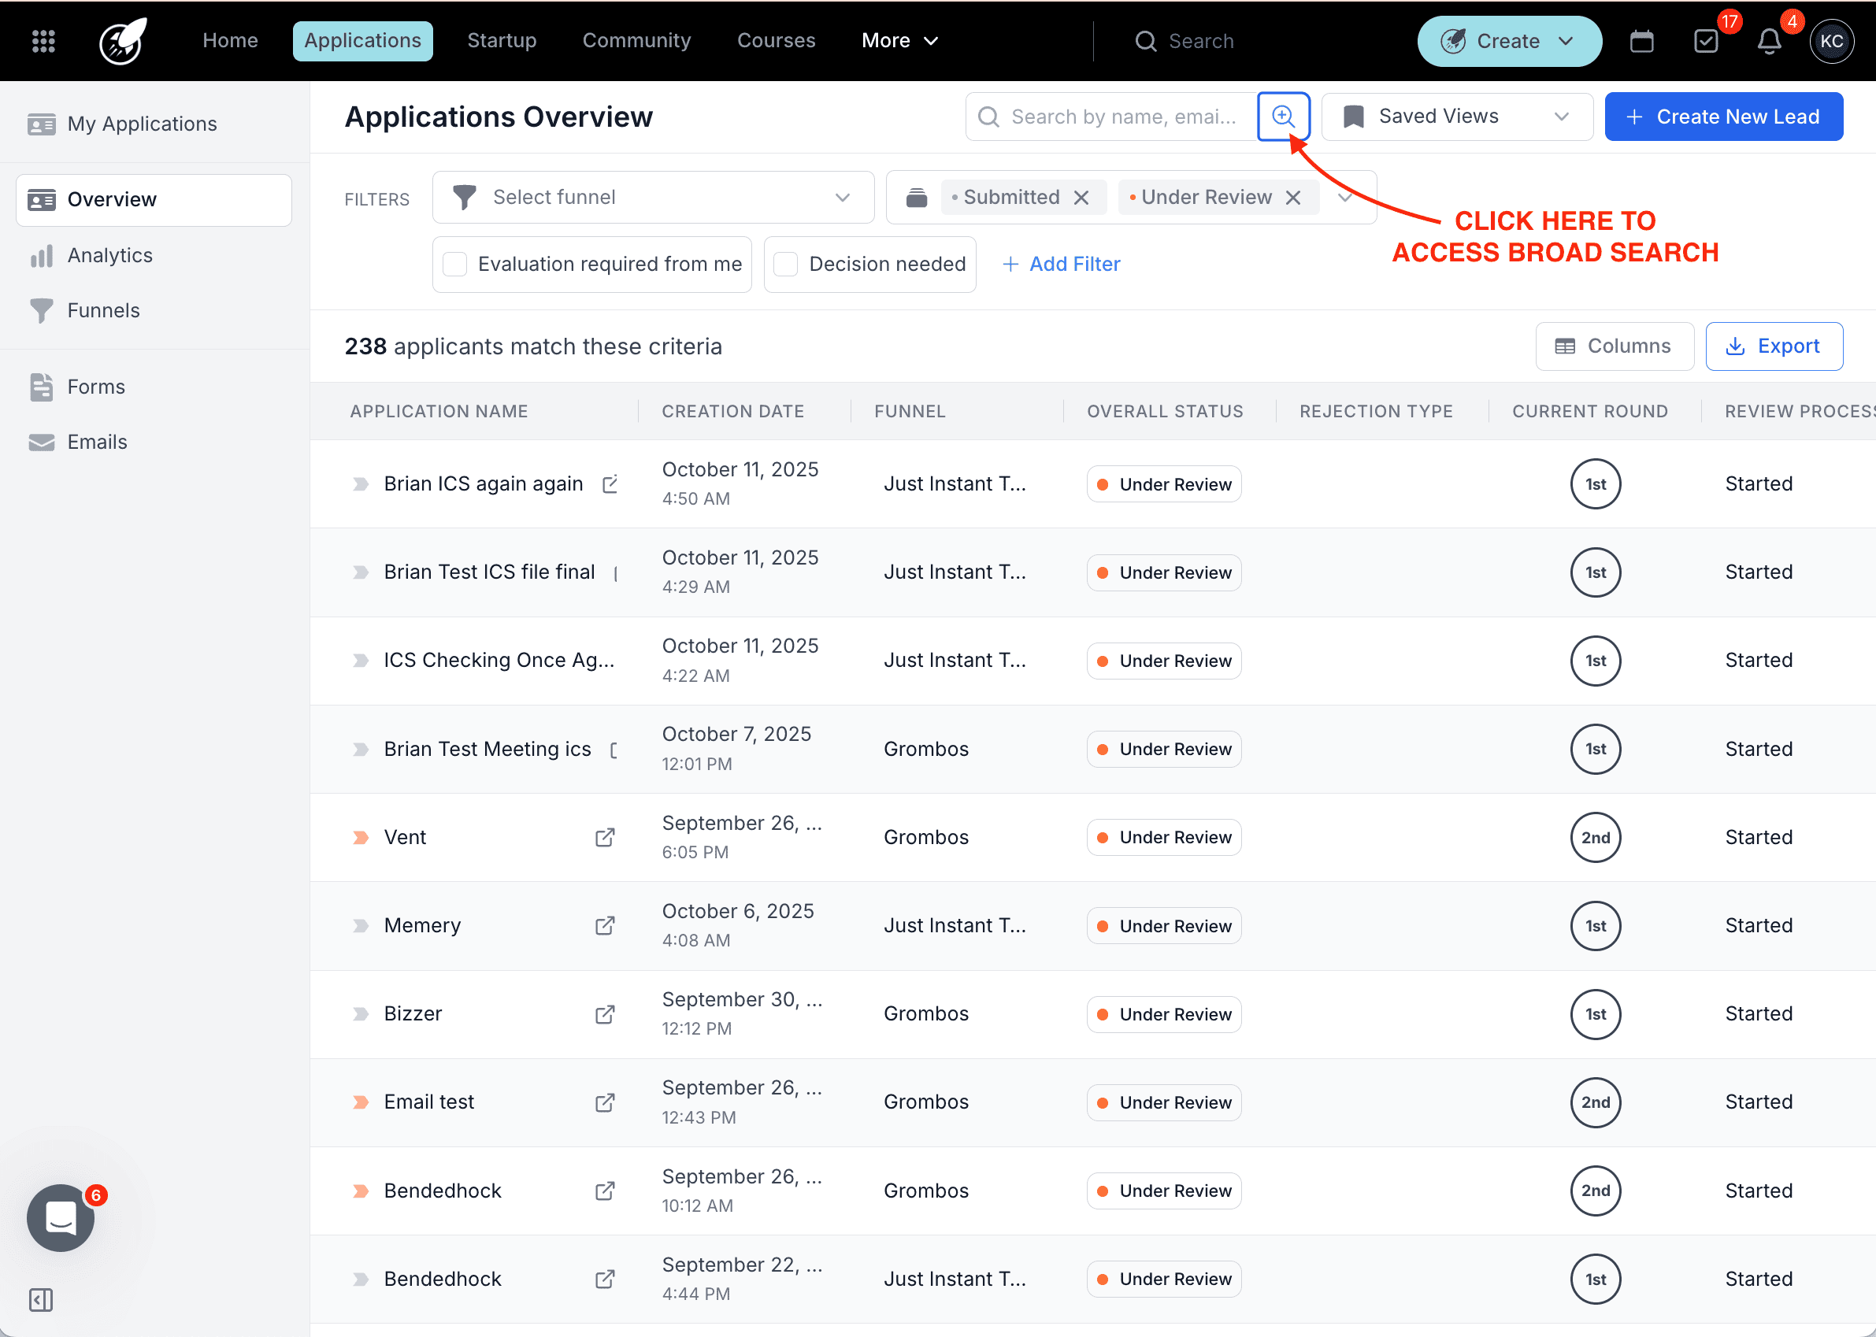1876x1337 pixels.
Task: Collapse the sidebar using bottom-left panel icon
Action: [x=40, y=1300]
